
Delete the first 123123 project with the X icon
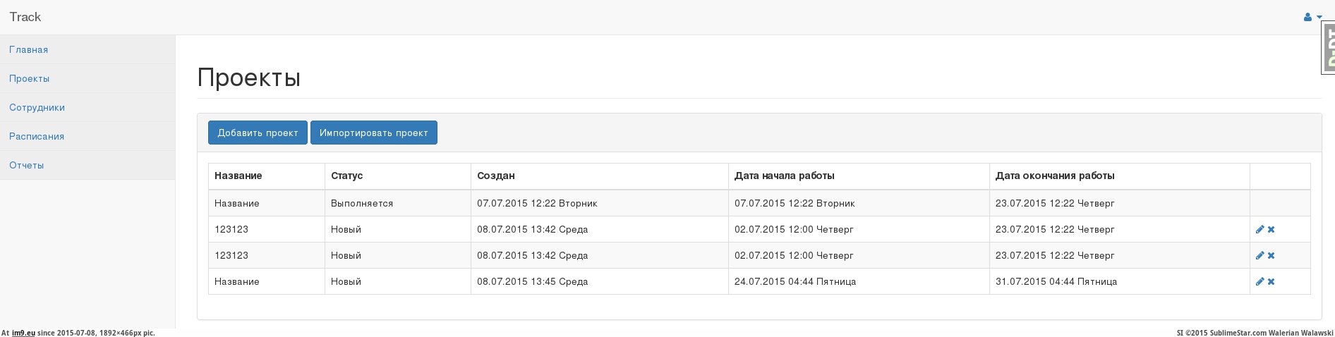pyautogui.click(x=1271, y=229)
